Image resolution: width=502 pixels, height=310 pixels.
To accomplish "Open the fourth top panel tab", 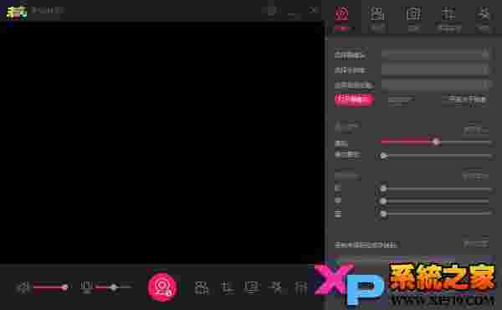I will coord(448,19).
